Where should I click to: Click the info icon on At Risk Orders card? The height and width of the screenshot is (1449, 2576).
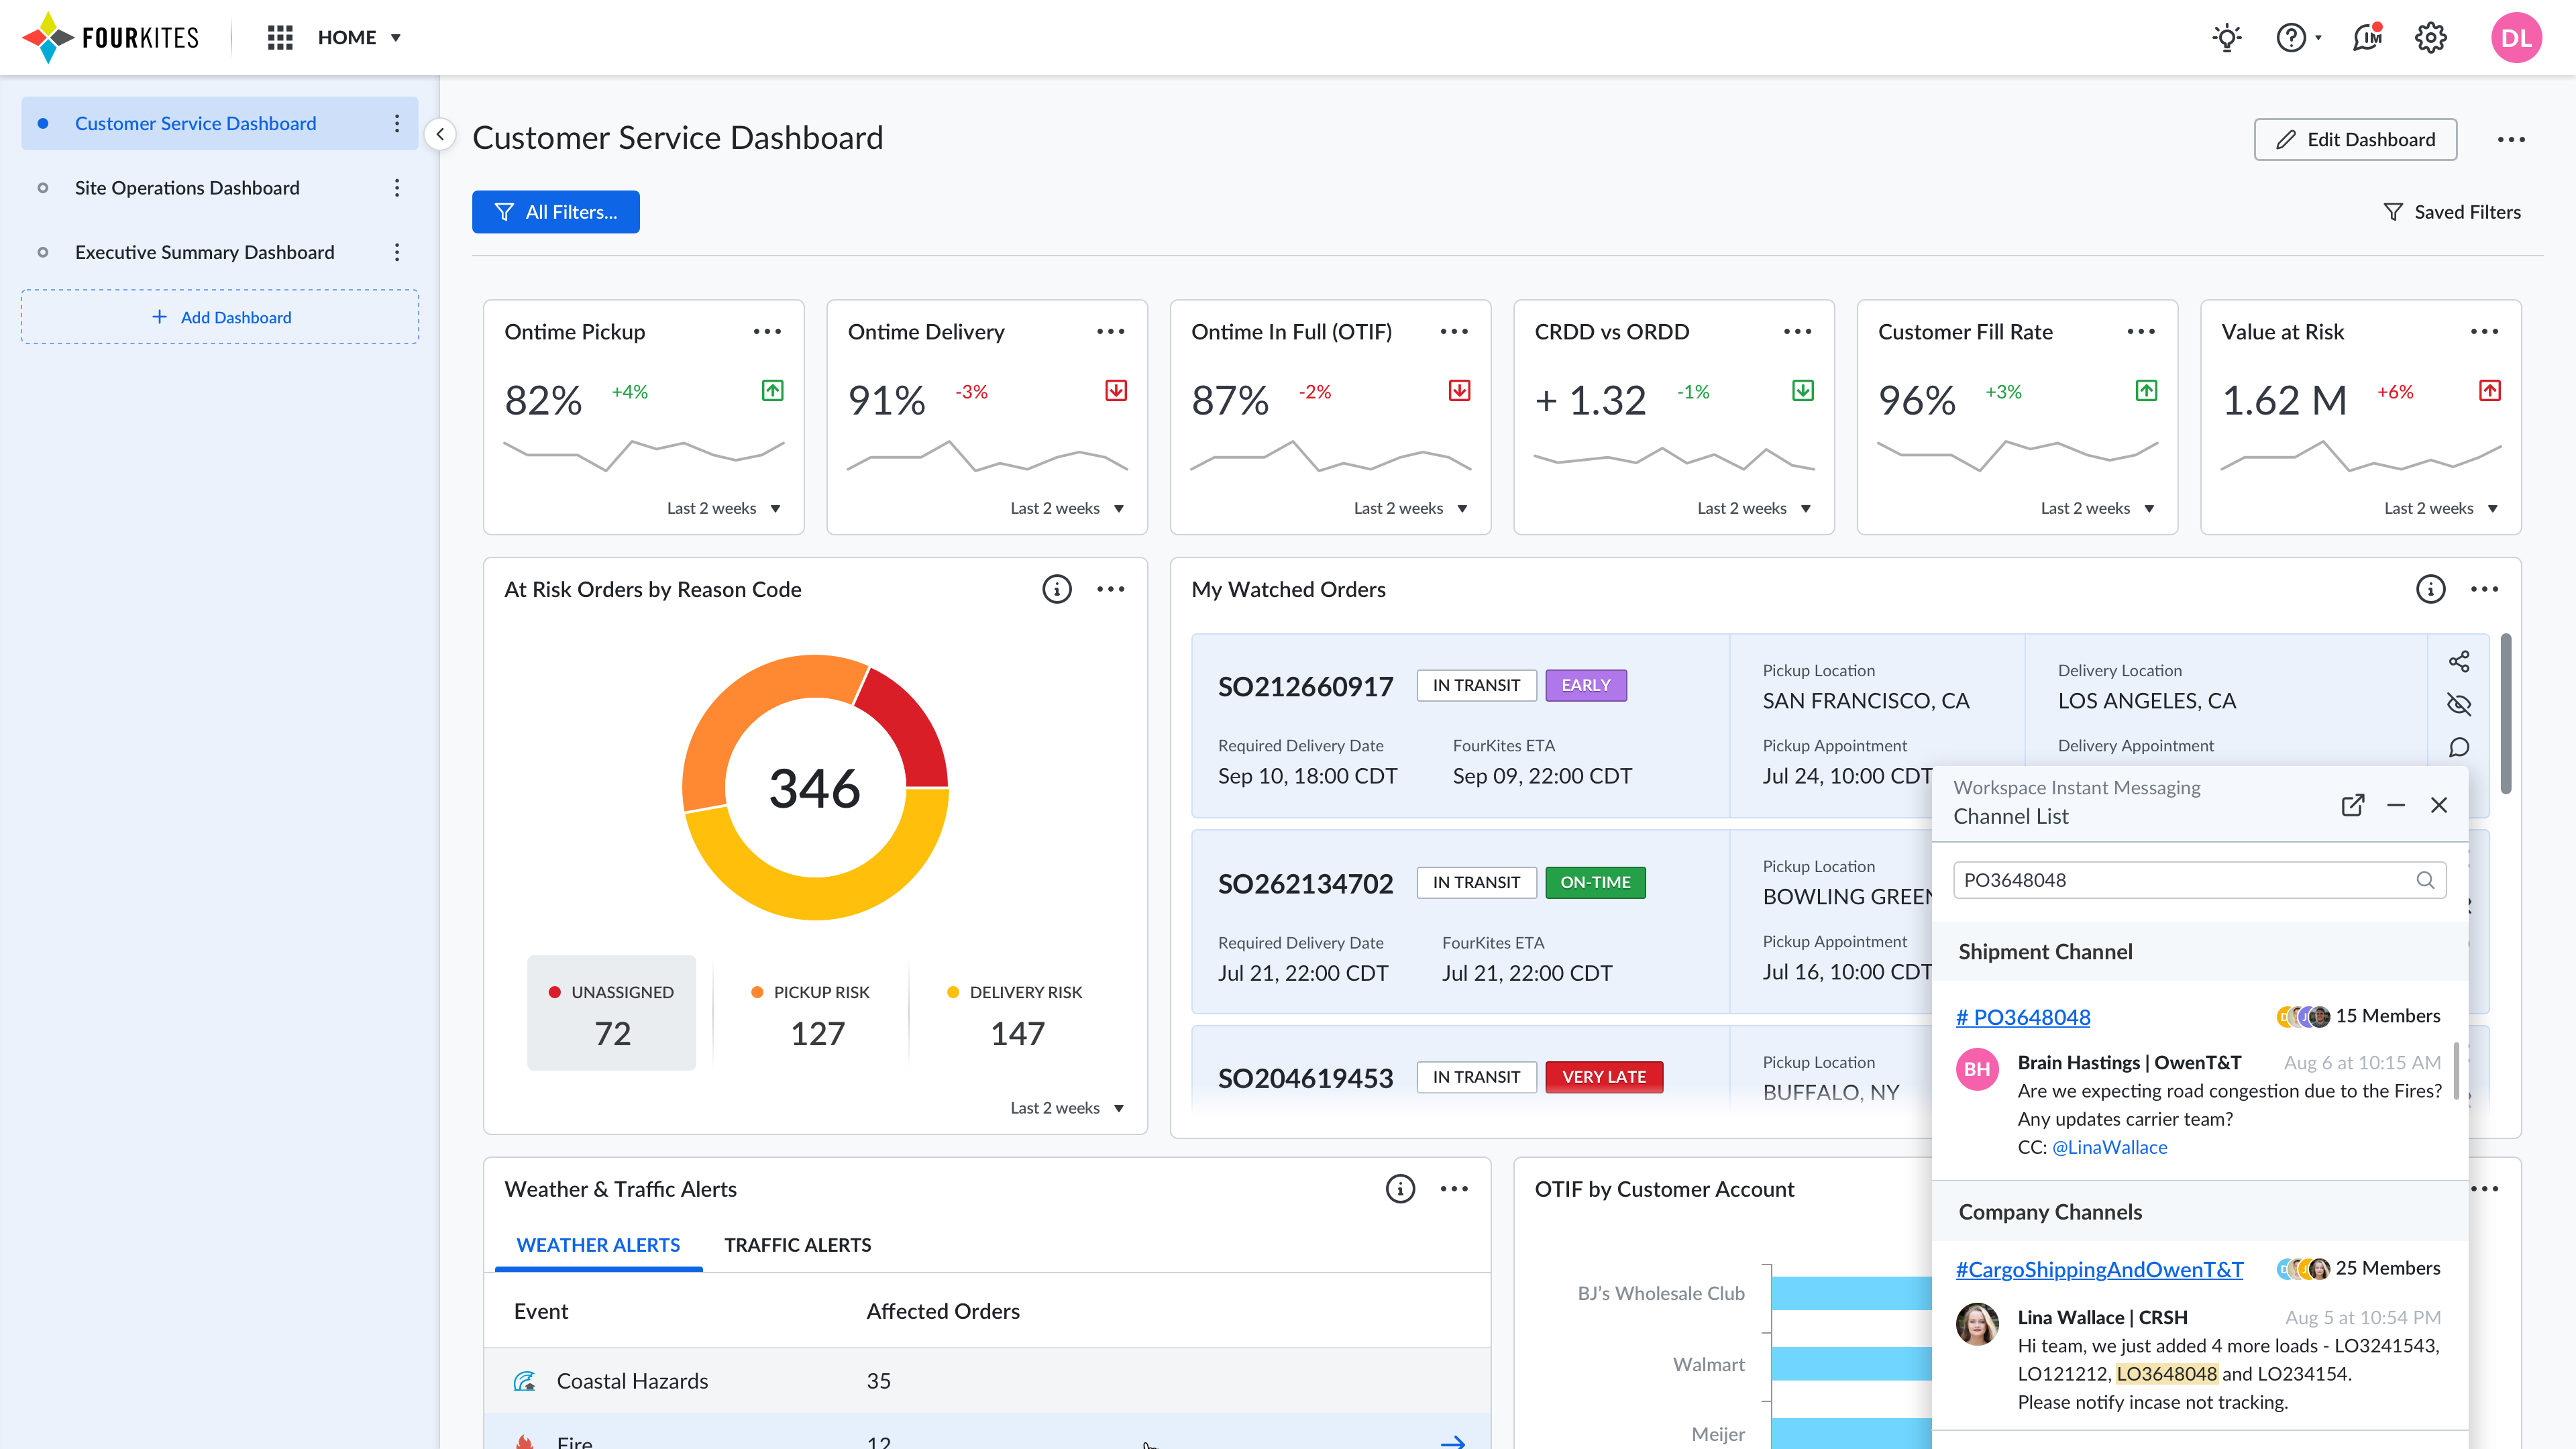tap(1057, 589)
